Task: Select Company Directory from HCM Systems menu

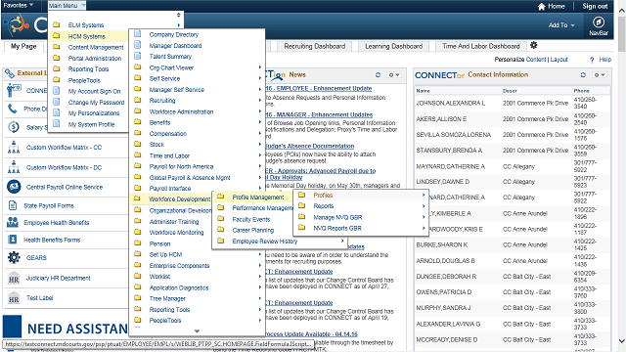Action: coord(174,35)
